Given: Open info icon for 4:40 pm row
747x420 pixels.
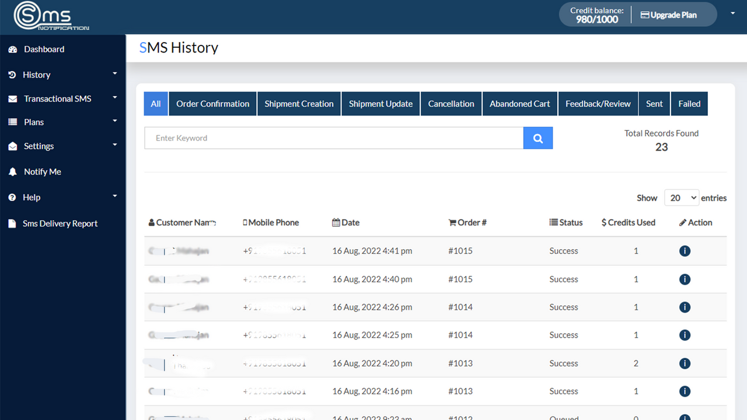Looking at the screenshot, I should pos(685,279).
